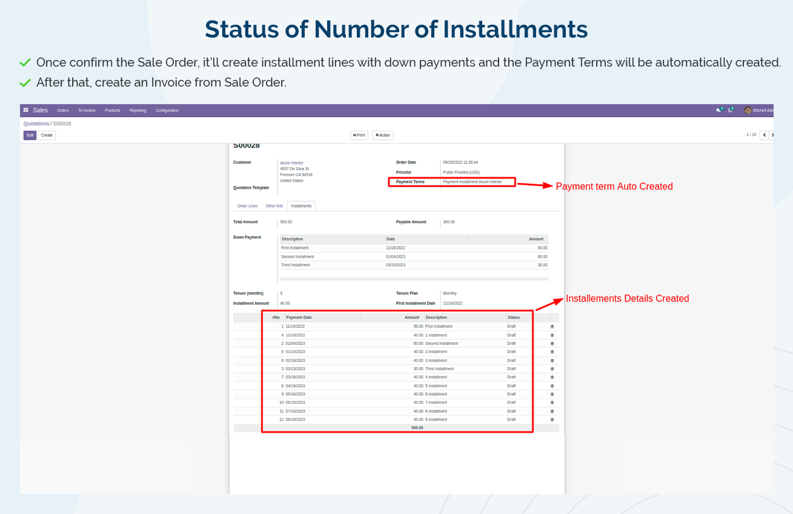Open the activities clock icon
Screen dimensions: 793x514
point(731,110)
